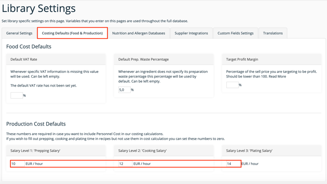Select the 'Library Settings' page title
The width and height of the screenshot is (327, 184).
click(39, 9)
